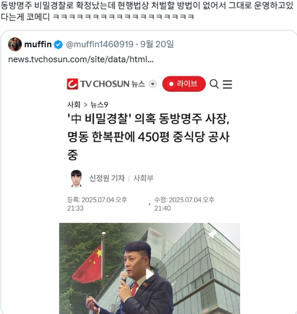Open the search magnifier icon
Screen dimensions: 297x314
click(x=214, y=84)
